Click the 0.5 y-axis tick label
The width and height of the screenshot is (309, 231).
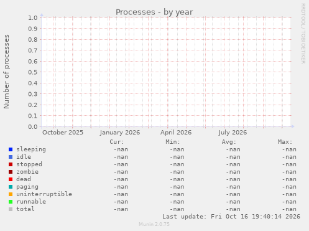tap(33, 72)
